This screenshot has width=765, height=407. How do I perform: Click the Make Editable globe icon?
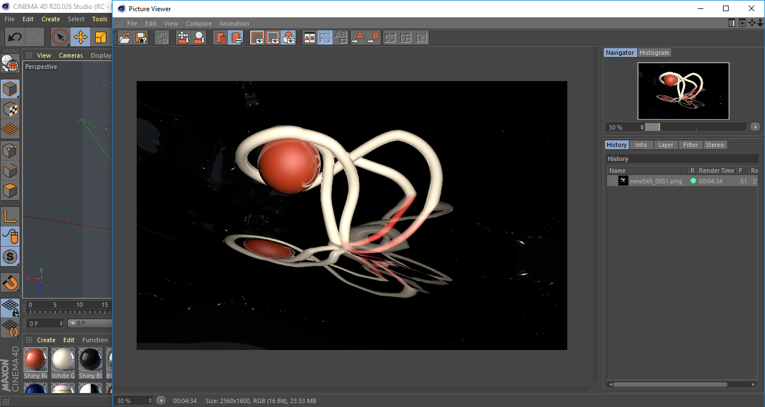pyautogui.click(x=10, y=64)
